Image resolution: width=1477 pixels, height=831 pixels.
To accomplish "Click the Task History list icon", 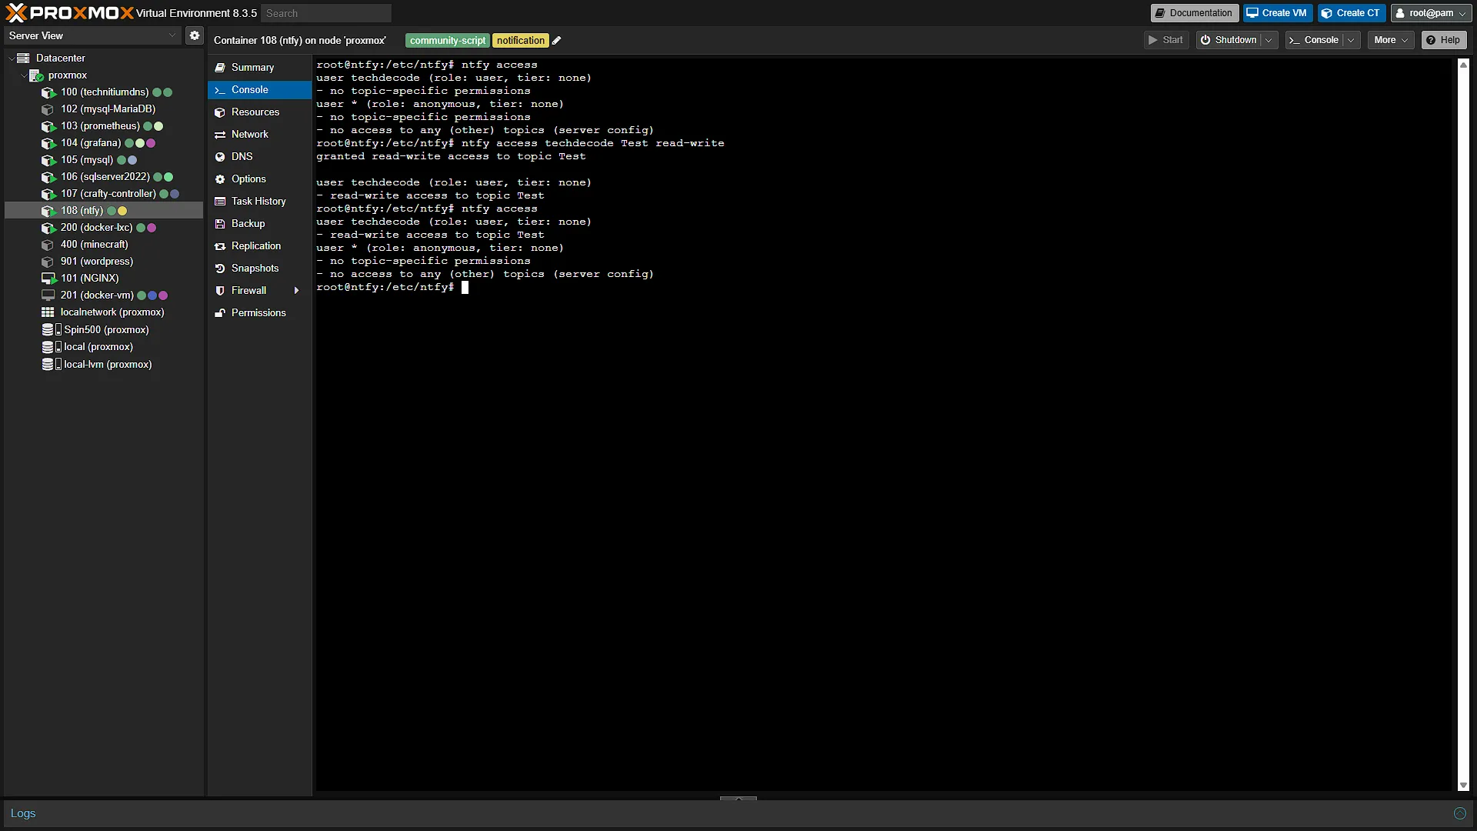I will coord(220,202).
